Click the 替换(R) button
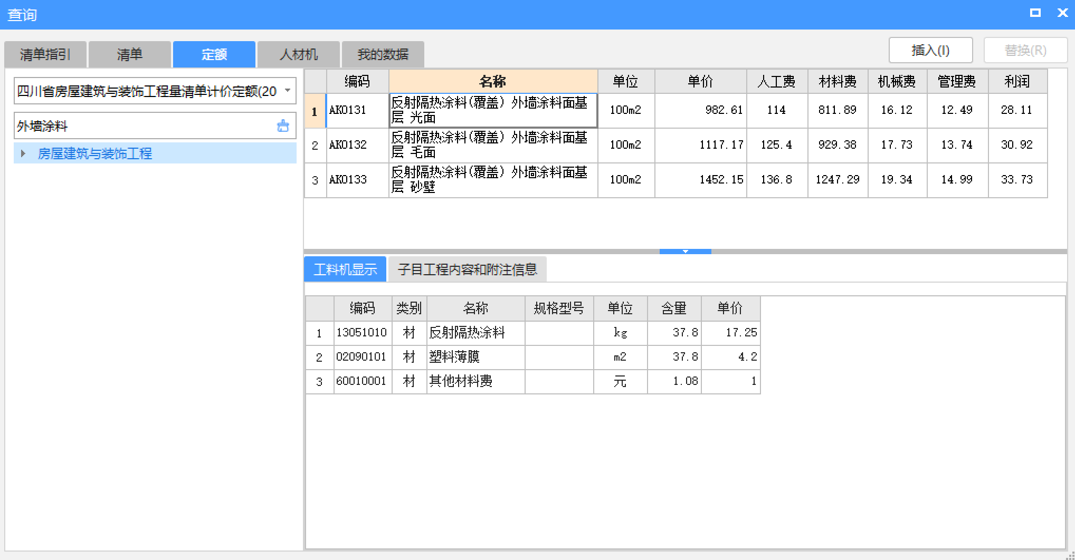1075x560 pixels. coord(1025,50)
